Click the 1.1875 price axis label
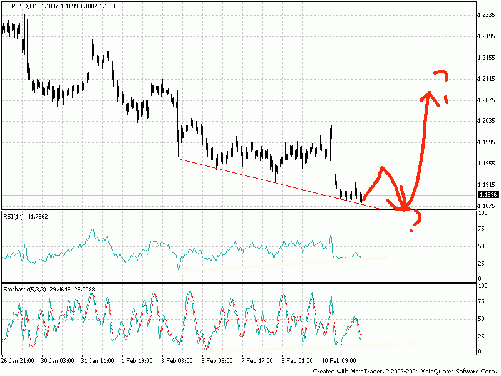 point(487,206)
